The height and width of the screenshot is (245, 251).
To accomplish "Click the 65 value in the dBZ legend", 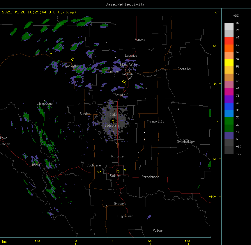I will click(x=238, y=38).
